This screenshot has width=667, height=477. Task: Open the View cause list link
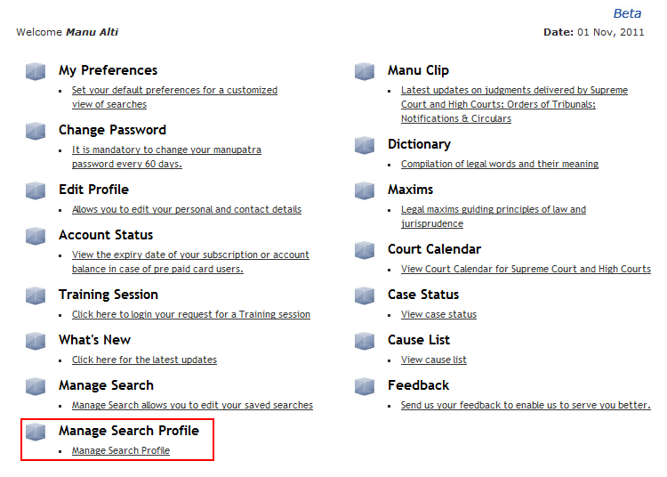click(x=433, y=360)
